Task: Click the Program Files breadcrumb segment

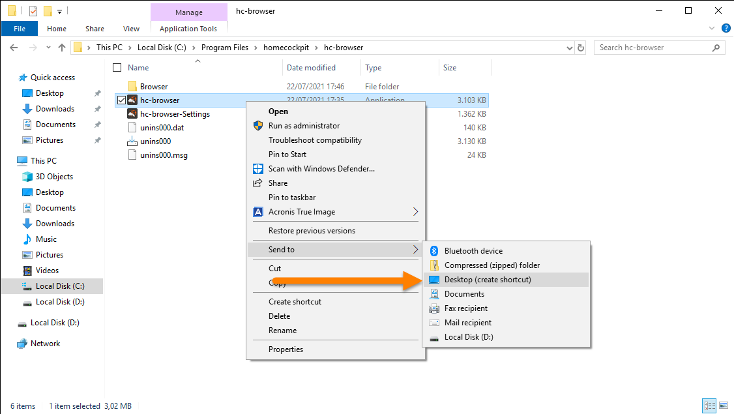Action: click(225, 48)
